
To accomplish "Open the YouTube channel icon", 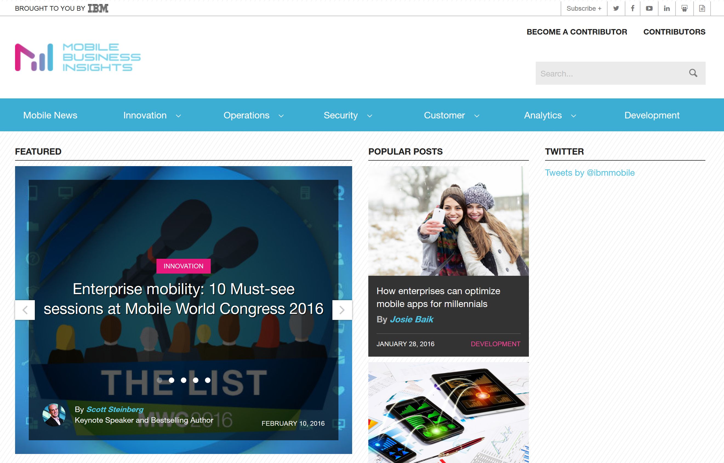I will (x=649, y=8).
